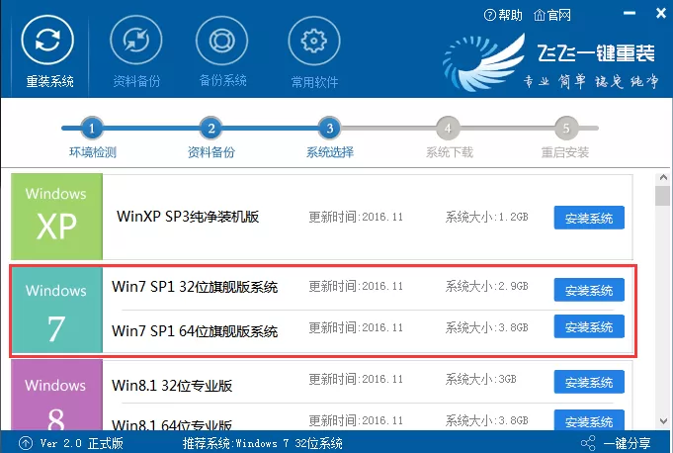Image resolution: width=673 pixels, height=453 pixels.
Task: Select step 3 系统选择 circle
Action: pos(330,128)
